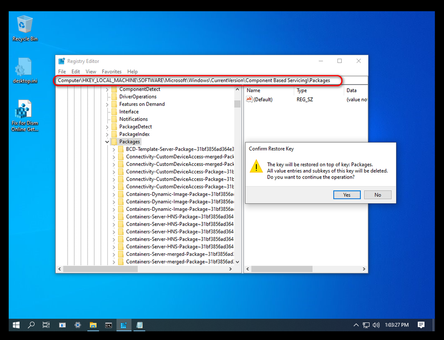
Task: Open File Explorer from taskbar
Action: point(93,325)
